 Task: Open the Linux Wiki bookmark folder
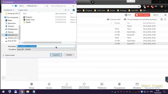point(133,10)
